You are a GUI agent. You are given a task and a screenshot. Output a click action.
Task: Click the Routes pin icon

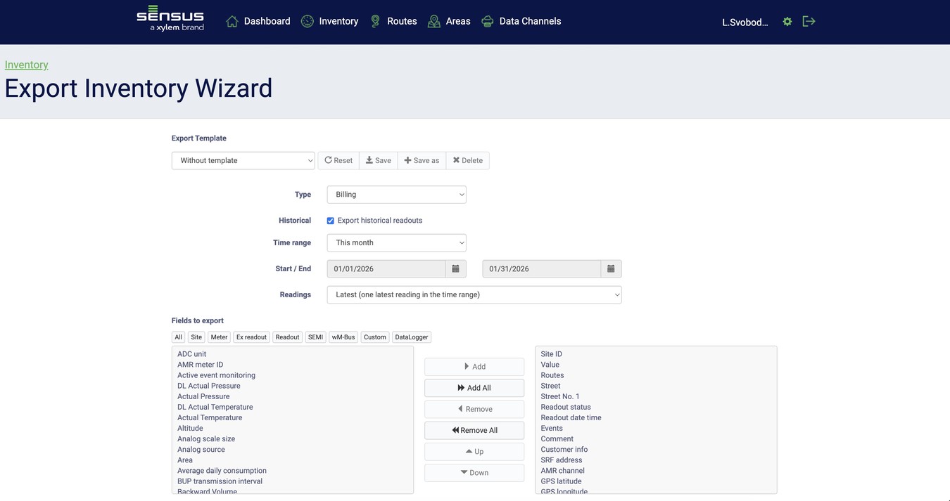pos(376,21)
